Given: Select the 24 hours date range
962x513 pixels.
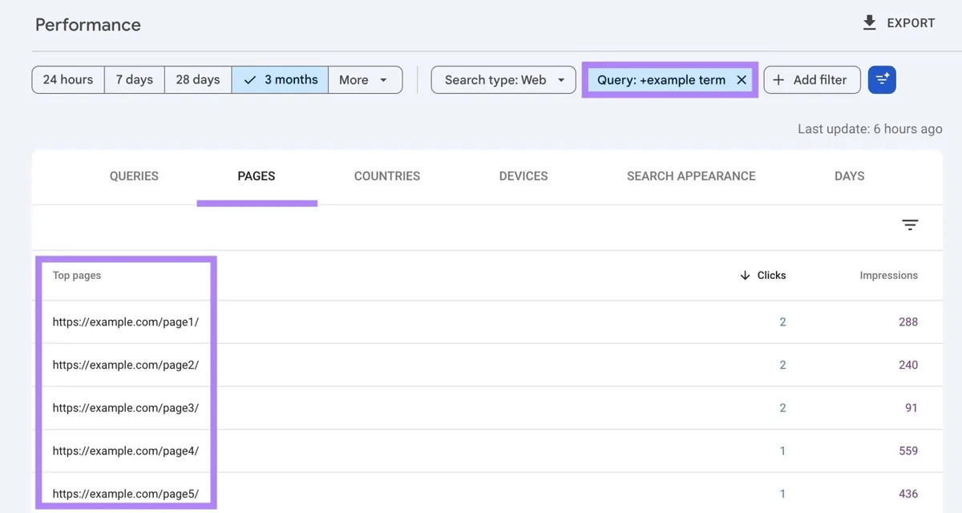Looking at the screenshot, I should click(x=68, y=79).
